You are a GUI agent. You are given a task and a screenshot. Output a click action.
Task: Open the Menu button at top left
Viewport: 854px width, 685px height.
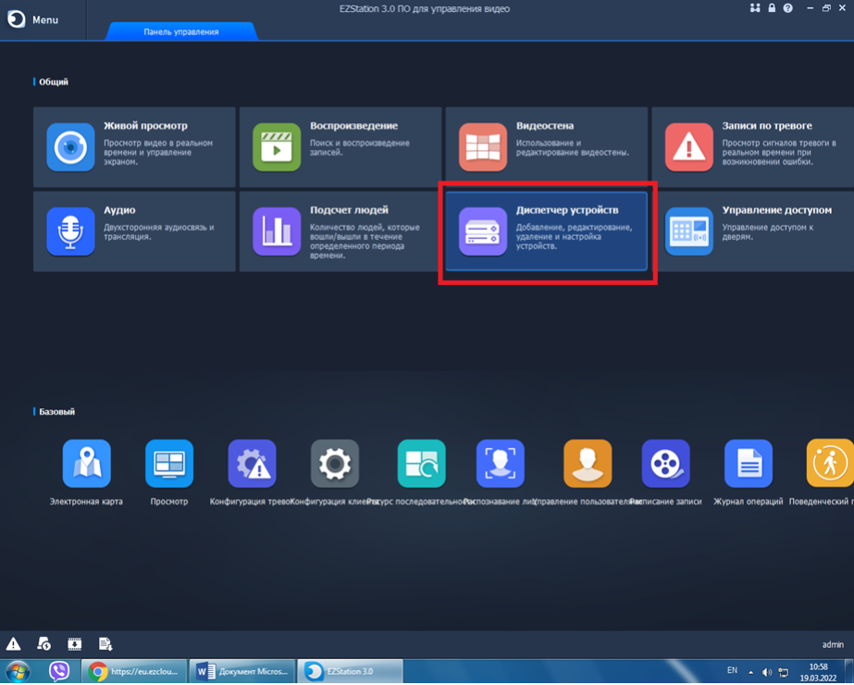[33, 19]
